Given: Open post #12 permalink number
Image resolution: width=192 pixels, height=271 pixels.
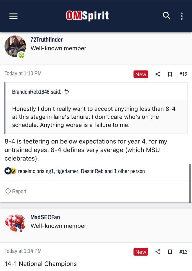Looking at the screenshot, I should point(183,74).
